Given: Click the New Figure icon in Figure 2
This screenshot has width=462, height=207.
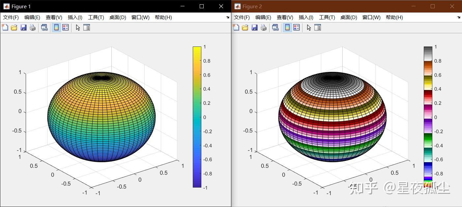Looking at the screenshot, I should 236,27.
